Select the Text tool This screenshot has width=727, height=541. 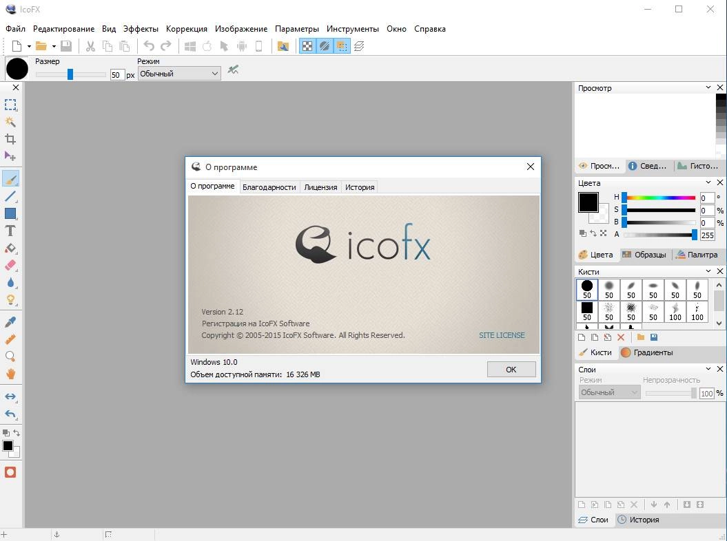(10, 231)
